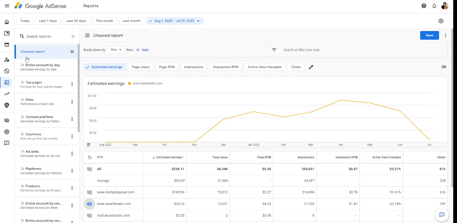The image size is (457, 223).
Task: Open options for Platforms report
Action: click(72, 171)
